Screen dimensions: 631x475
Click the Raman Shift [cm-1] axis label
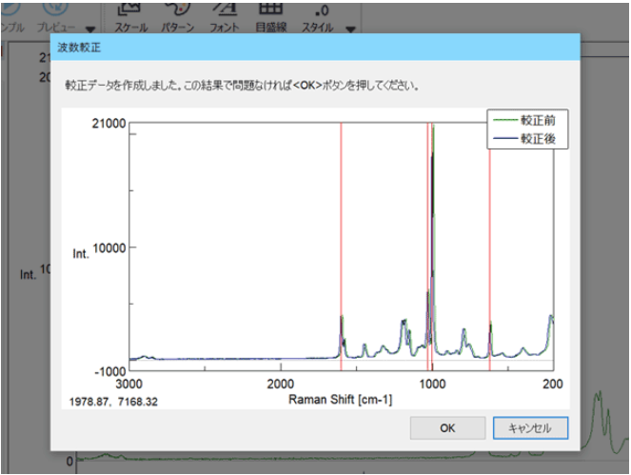pyautogui.click(x=340, y=400)
